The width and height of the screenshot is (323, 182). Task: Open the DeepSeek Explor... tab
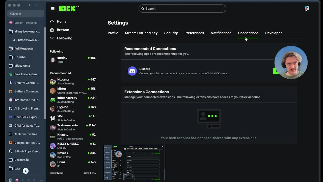(x=25, y=117)
